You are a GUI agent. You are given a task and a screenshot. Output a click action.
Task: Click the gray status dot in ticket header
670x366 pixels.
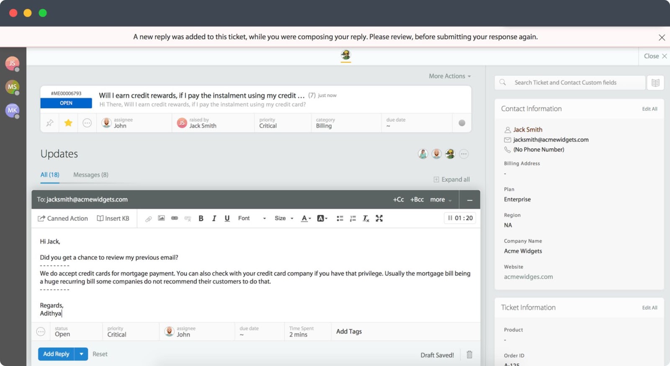pos(462,123)
